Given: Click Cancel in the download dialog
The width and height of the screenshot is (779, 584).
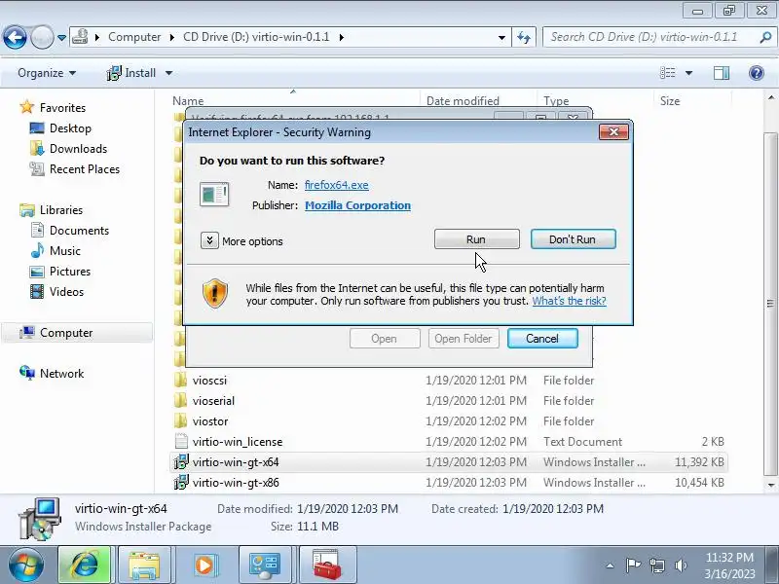Looking at the screenshot, I should pyautogui.click(x=542, y=339).
